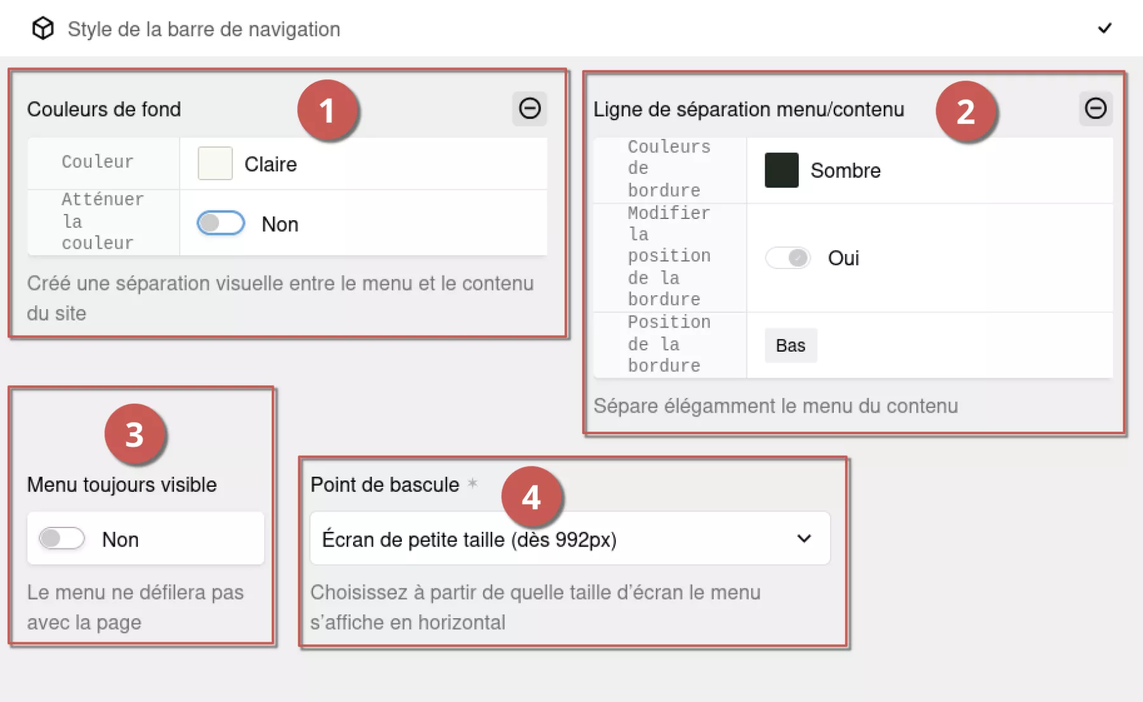Click the Couleur row label

click(x=98, y=162)
